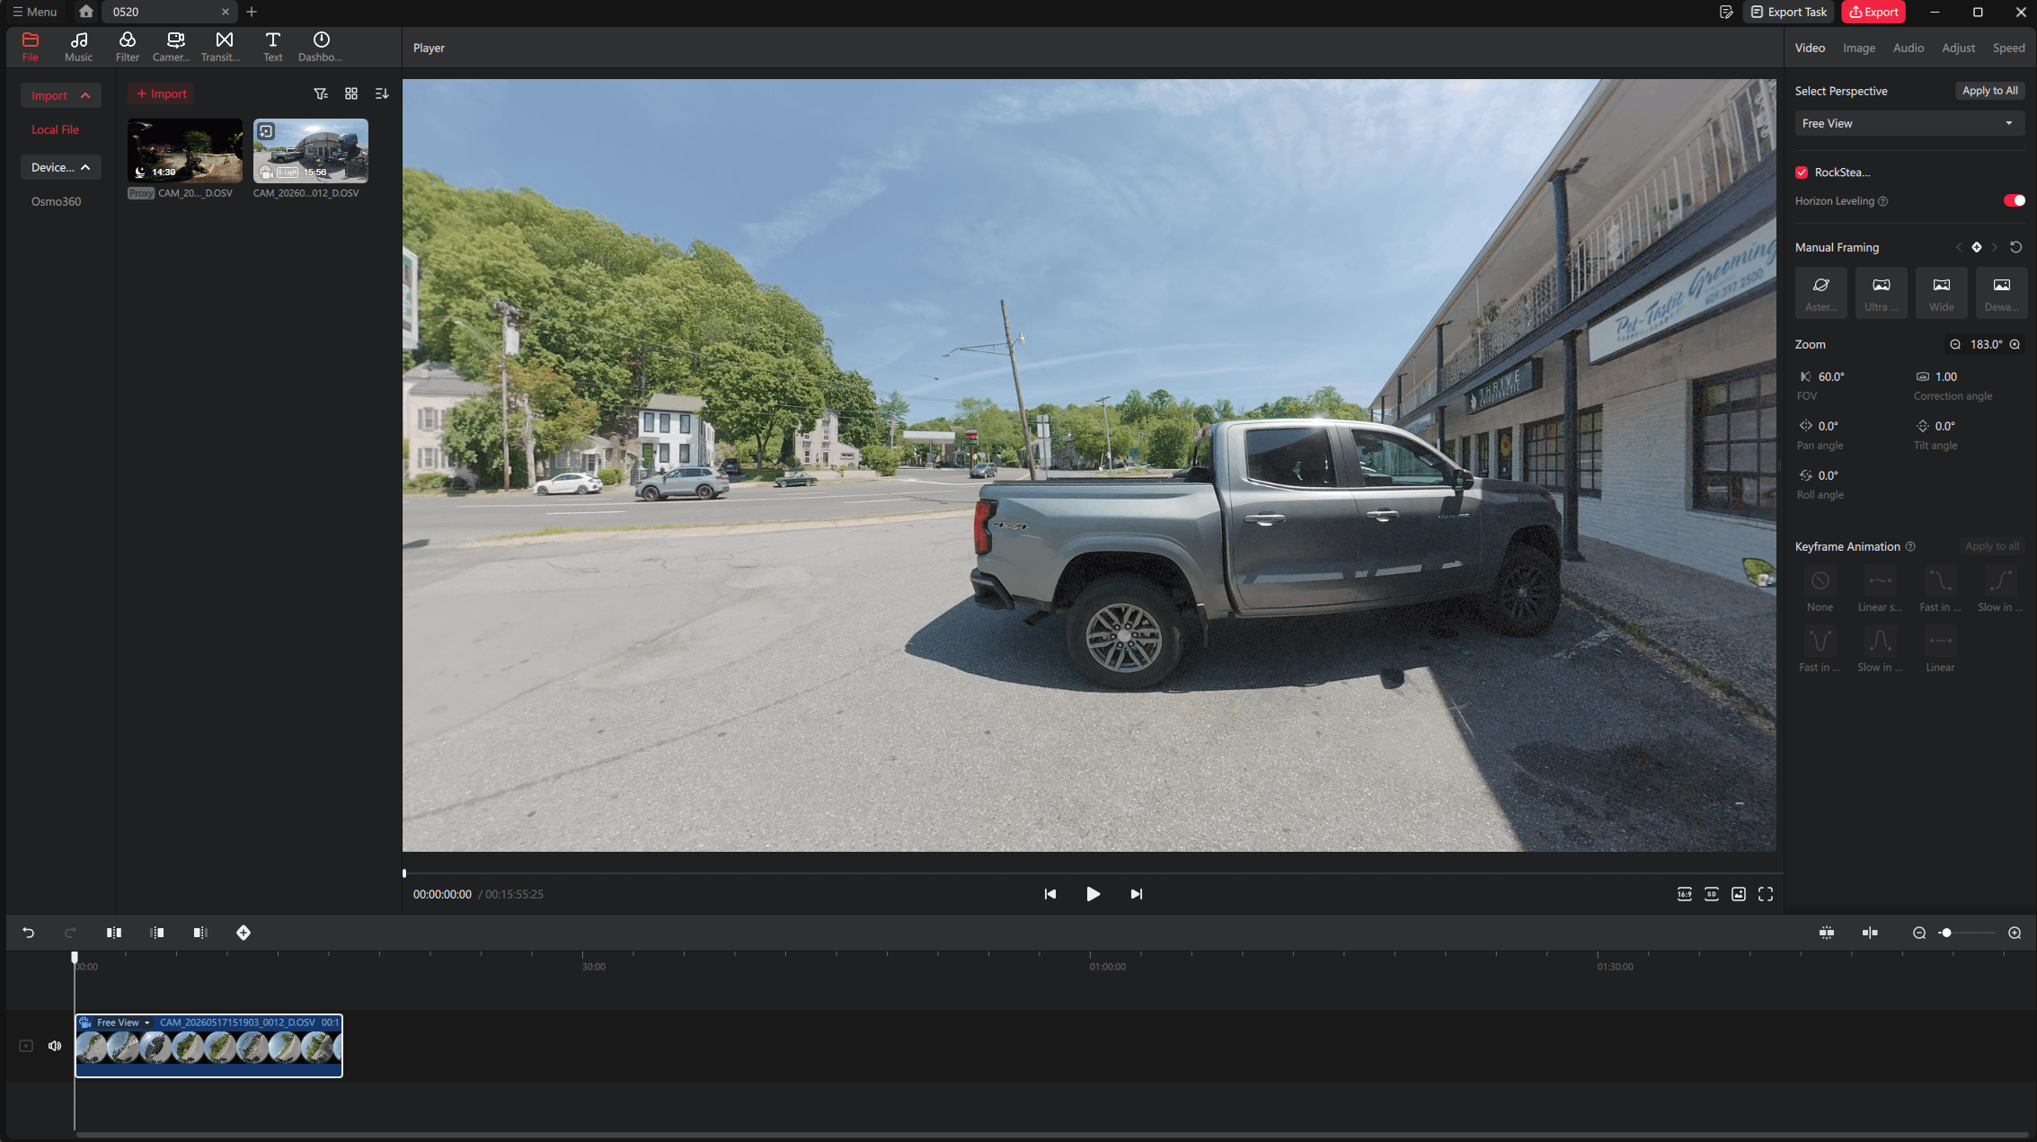Switch to the Speed tab
The width and height of the screenshot is (2037, 1142).
(x=2008, y=48)
